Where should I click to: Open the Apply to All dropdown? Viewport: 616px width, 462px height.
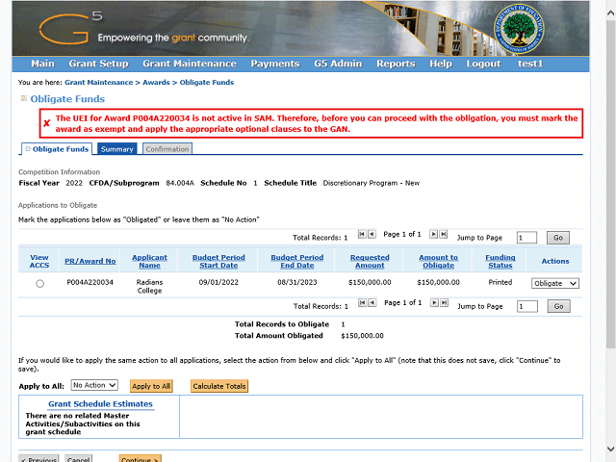click(x=94, y=385)
